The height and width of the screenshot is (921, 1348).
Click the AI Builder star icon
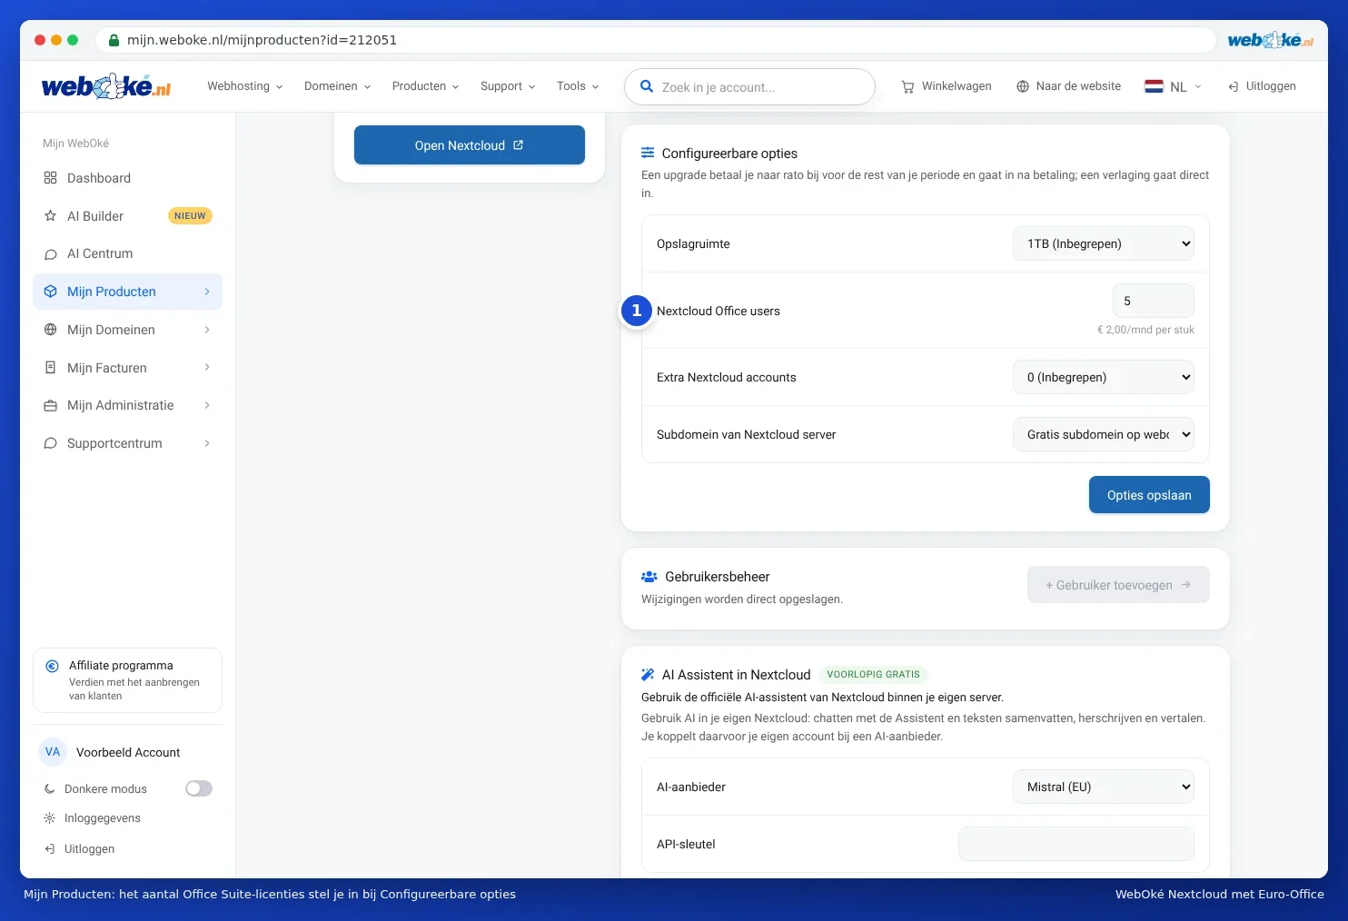coord(50,216)
